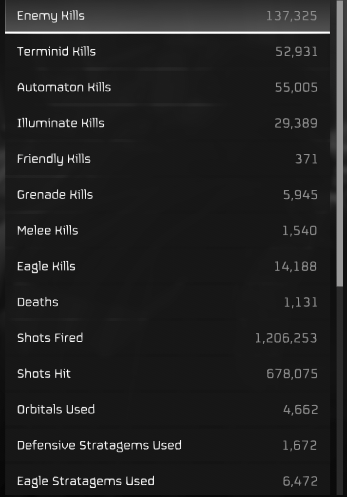
Task: Select the Deaths stat row
Action: tap(167, 302)
